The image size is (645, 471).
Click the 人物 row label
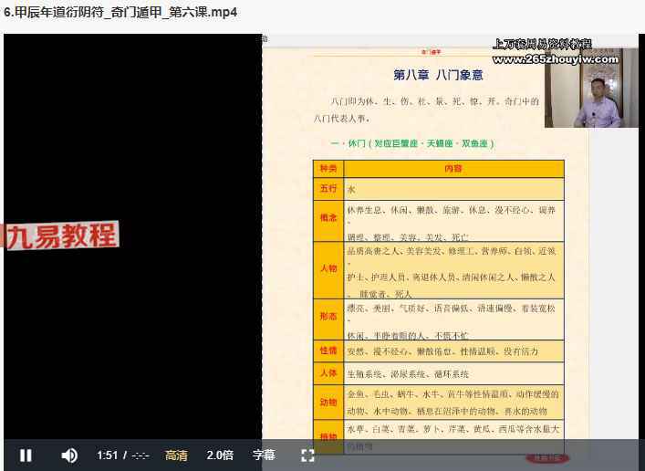point(328,268)
